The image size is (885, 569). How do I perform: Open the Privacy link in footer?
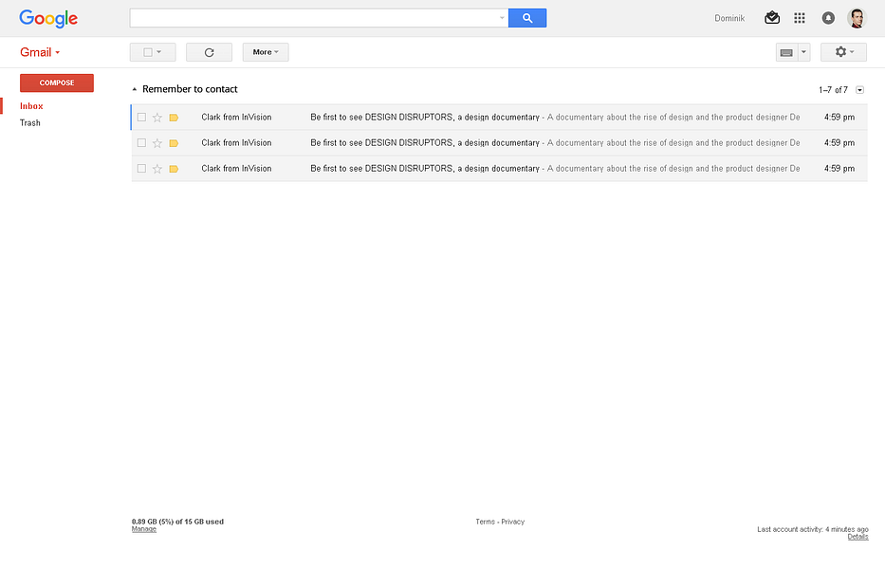coord(512,522)
